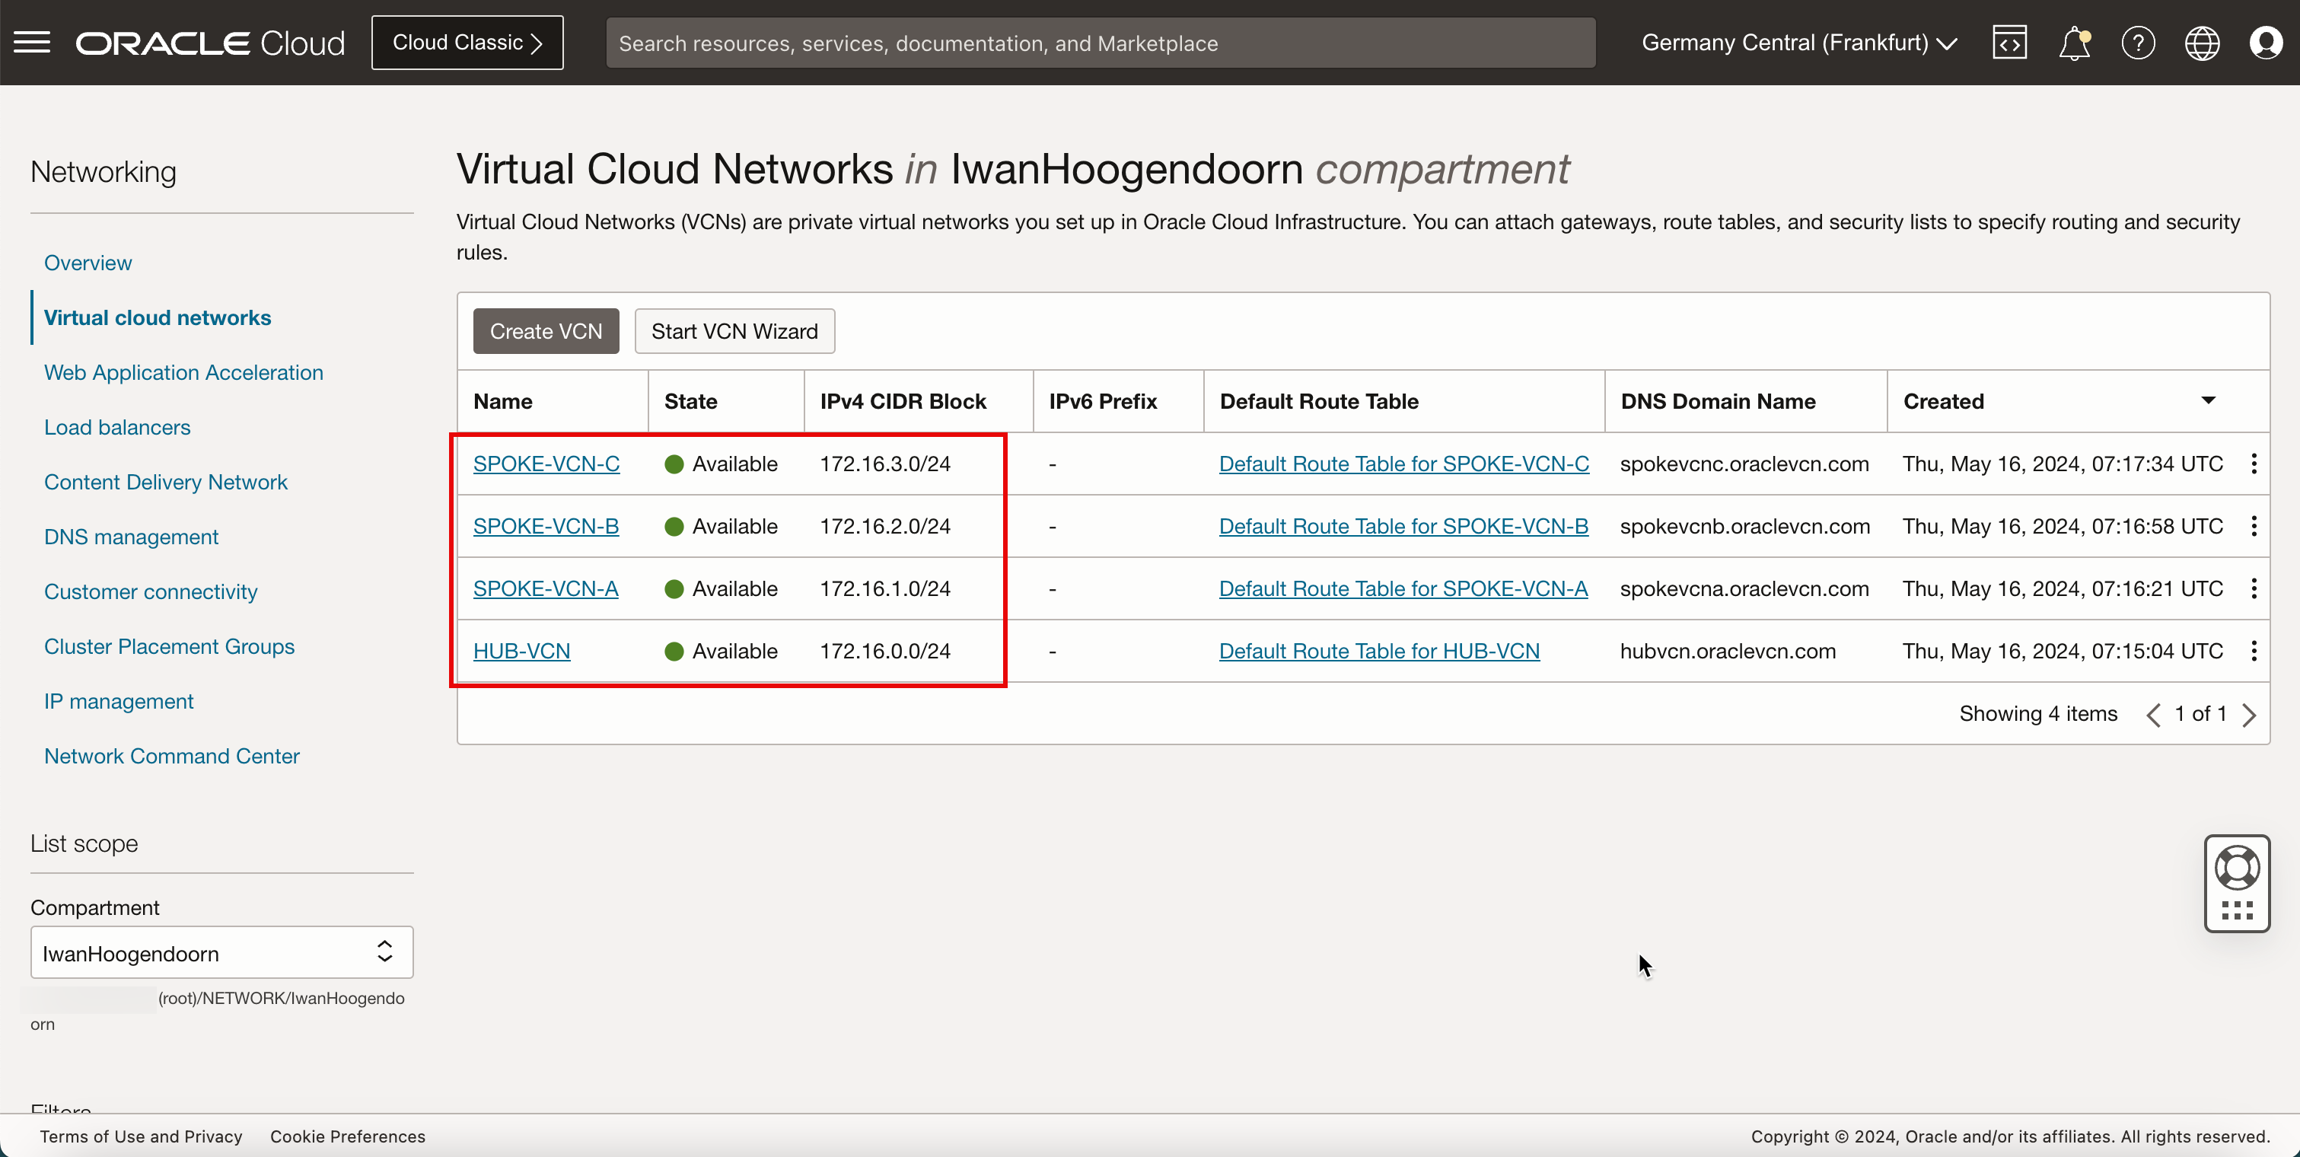Click the notifications bell icon
This screenshot has height=1157, width=2300.
pos(2072,43)
